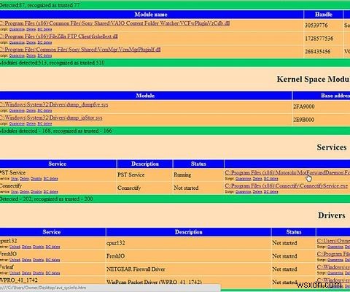BC delete the dump_iaStor.sys kernel module
Screen dimensions: 350x292
coord(44,124)
